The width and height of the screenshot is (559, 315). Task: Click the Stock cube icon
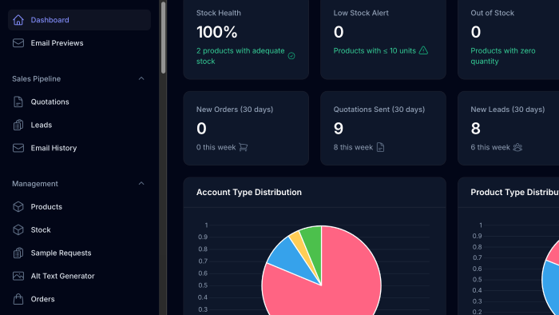[x=18, y=229]
